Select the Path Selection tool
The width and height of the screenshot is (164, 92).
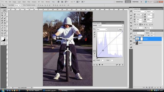[2, 30]
